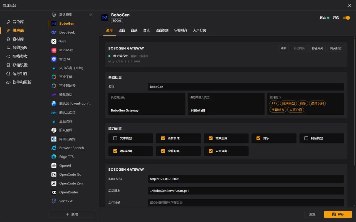Select the 百度智能云 provider
Viewport: 356px width, 222px height.
point(72,86)
